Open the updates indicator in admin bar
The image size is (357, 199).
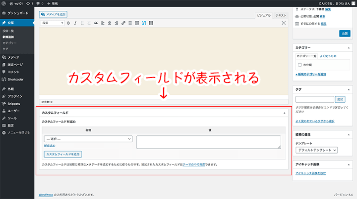30,3
